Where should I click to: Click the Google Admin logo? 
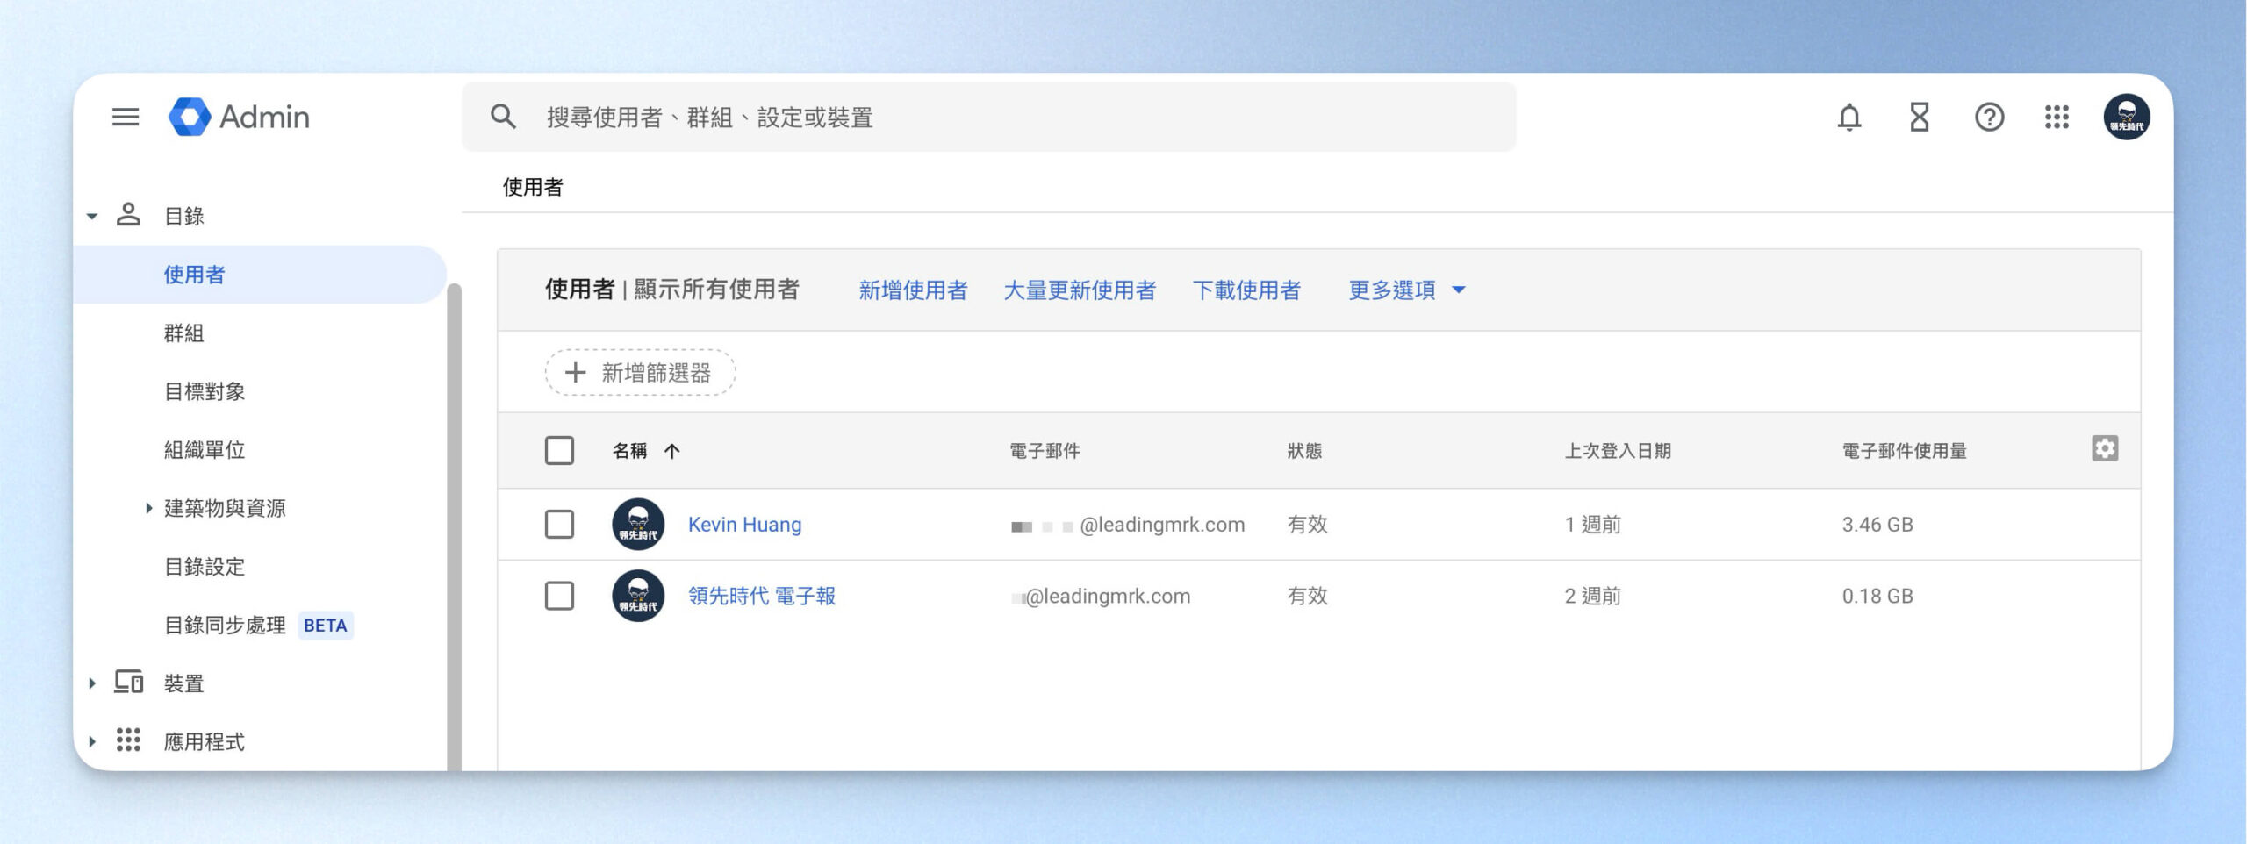point(239,117)
